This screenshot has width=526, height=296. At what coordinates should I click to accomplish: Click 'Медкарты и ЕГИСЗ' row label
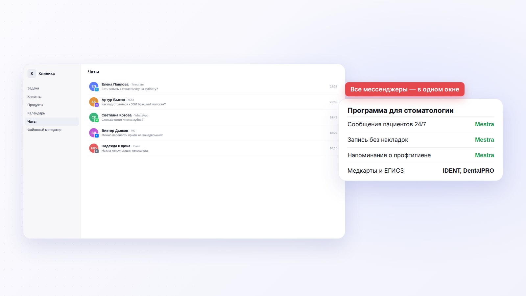pos(375,171)
